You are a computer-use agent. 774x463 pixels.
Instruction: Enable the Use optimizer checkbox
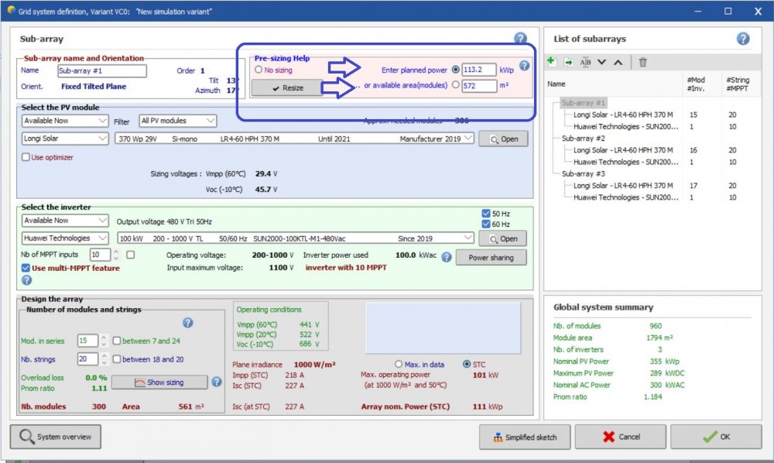26,157
